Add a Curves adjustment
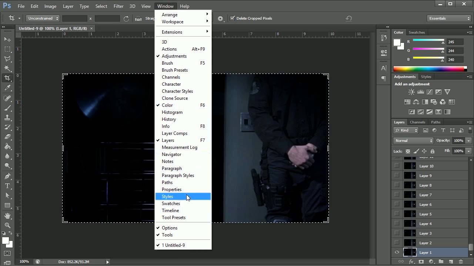The image size is (474, 266). 429,92
